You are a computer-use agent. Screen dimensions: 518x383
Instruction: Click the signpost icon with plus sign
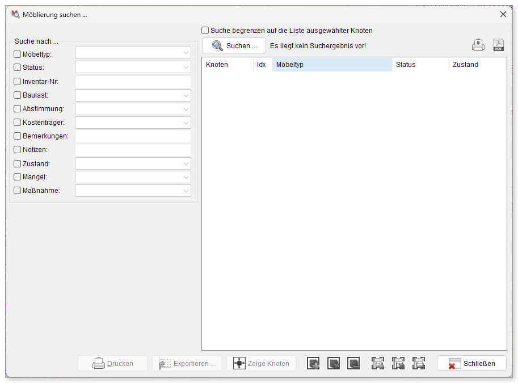[x=378, y=363]
